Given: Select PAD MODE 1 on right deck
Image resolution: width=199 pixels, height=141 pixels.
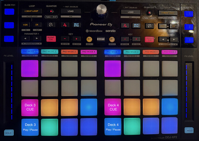Looking at the screenshot, I should point(113,52).
